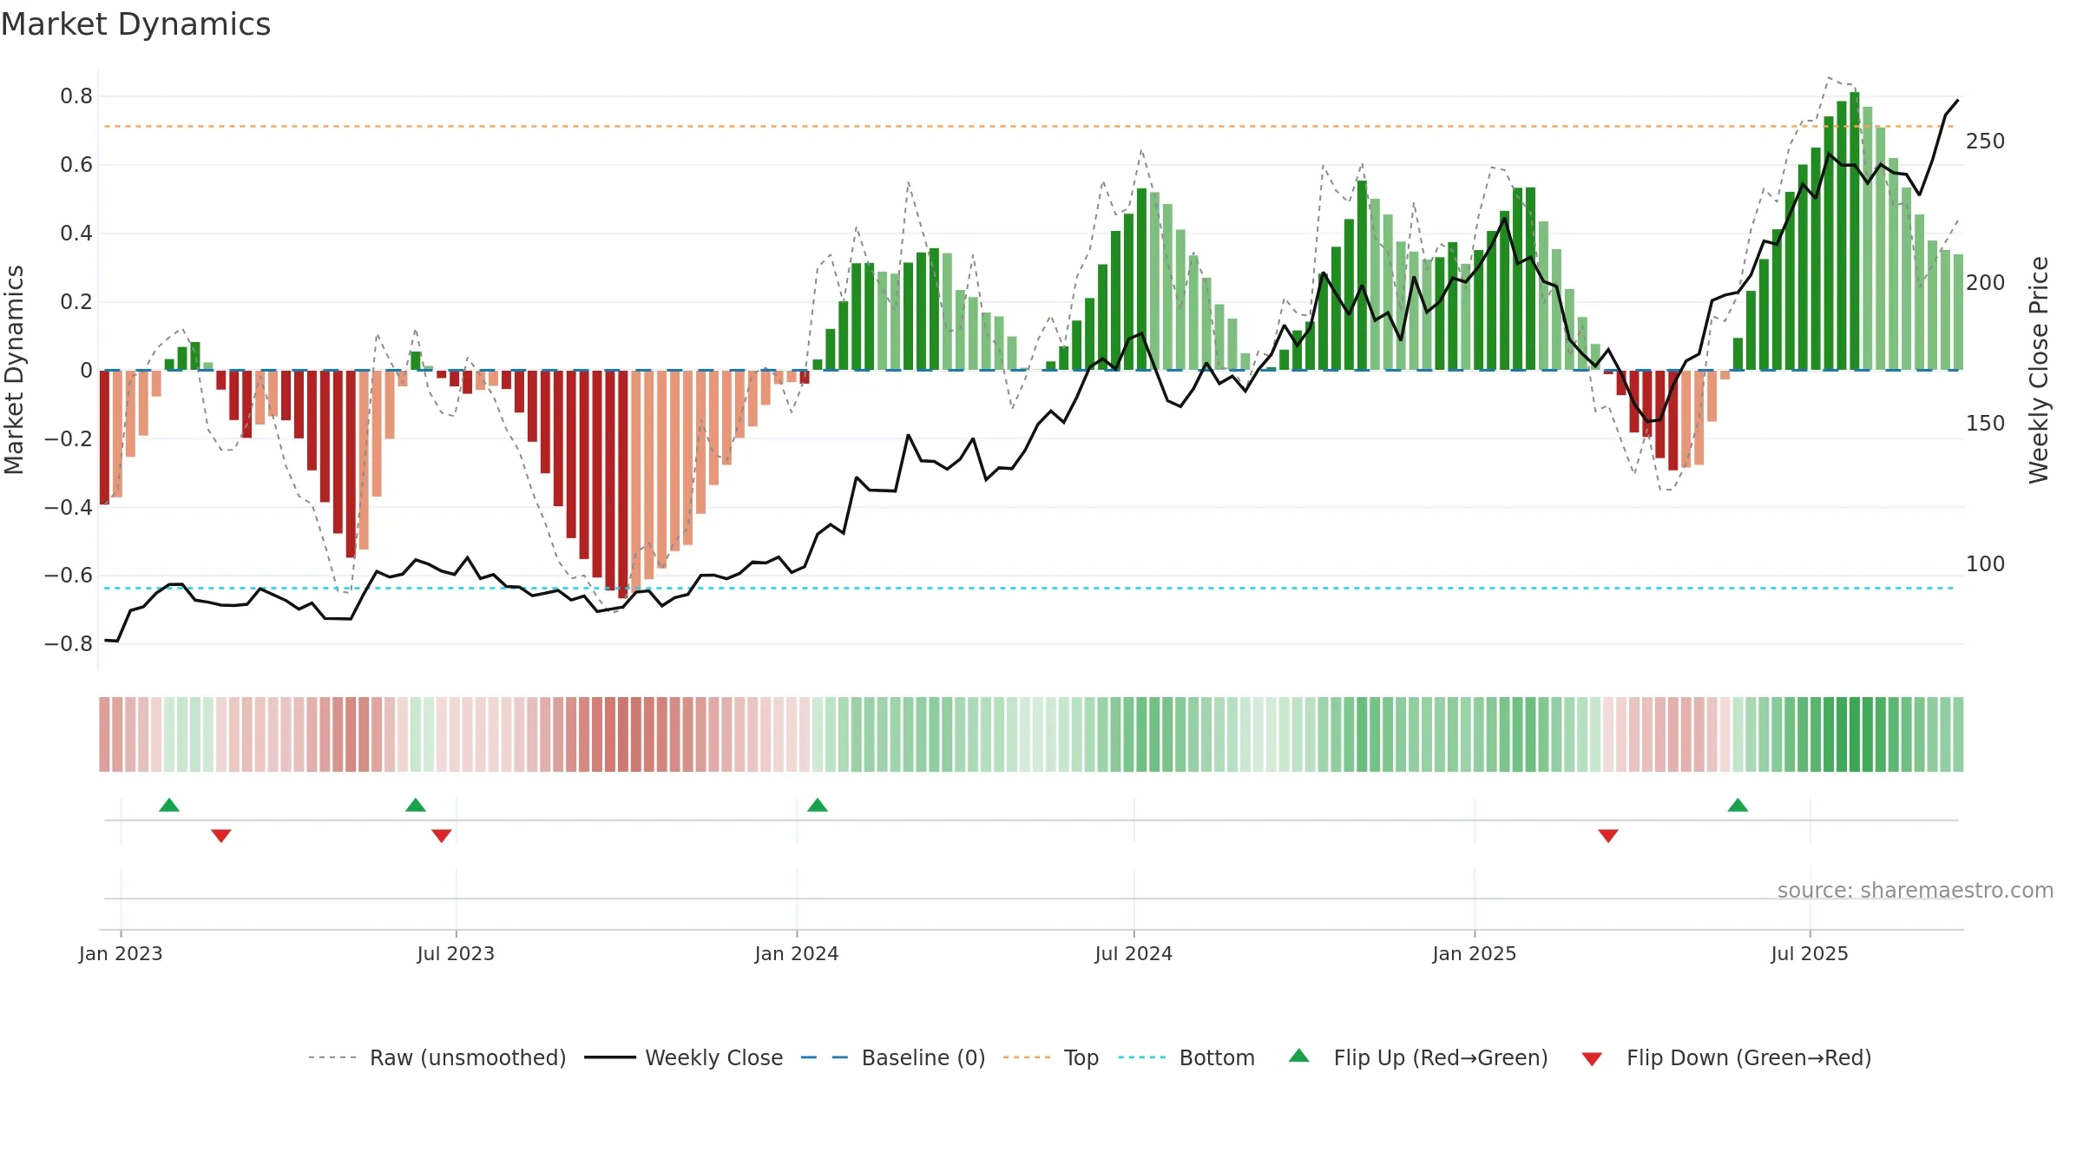Click the 0.6 left axis tick label

coord(76,165)
